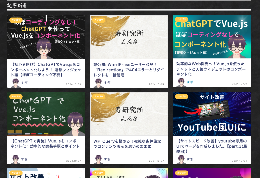Screen dimensions: 260x178
Task: Click author avatar on サイトスピード改善 part.3 card
Action: (x=181, y=159)
